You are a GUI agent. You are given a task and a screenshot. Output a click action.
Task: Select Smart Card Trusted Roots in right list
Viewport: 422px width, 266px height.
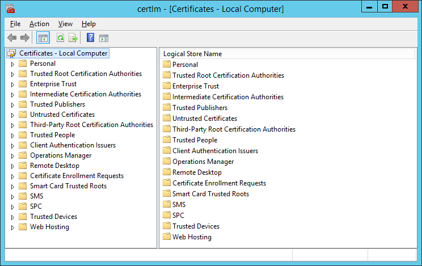coord(210,194)
